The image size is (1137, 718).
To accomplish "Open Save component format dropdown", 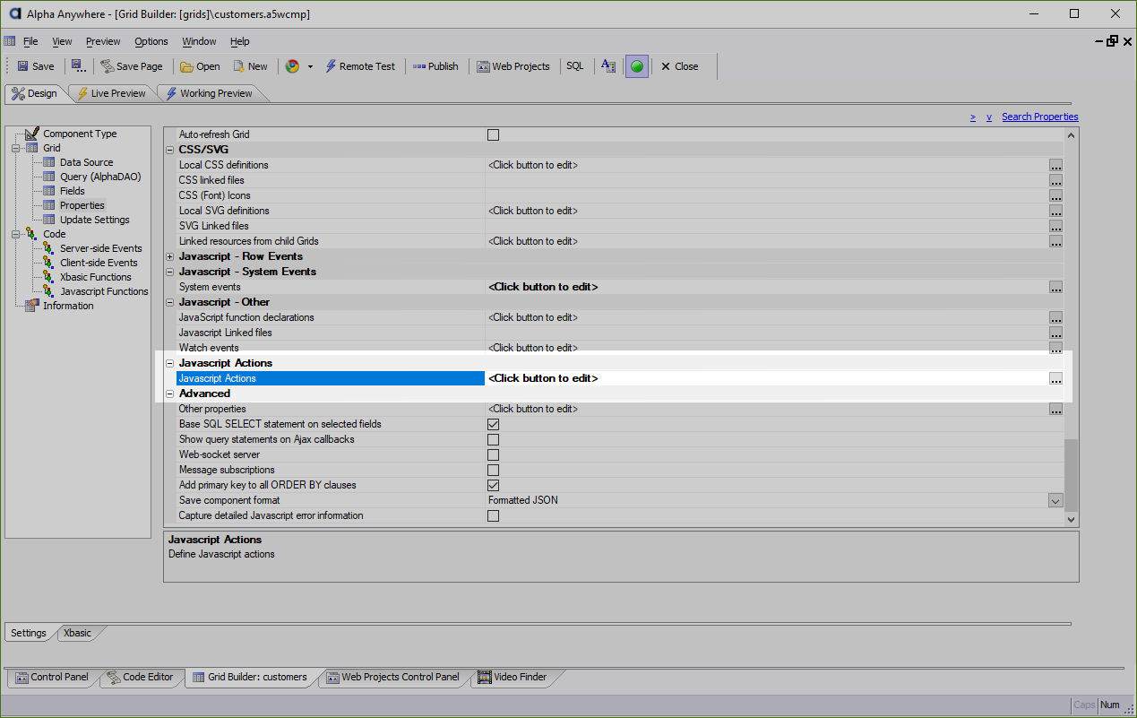I will 1055,501.
